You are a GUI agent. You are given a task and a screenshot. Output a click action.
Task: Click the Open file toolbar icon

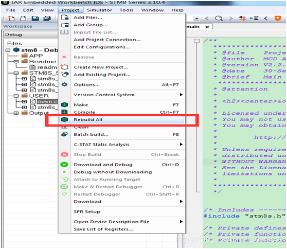(23, 19)
